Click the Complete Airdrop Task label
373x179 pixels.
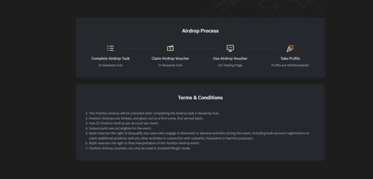[x=111, y=58]
